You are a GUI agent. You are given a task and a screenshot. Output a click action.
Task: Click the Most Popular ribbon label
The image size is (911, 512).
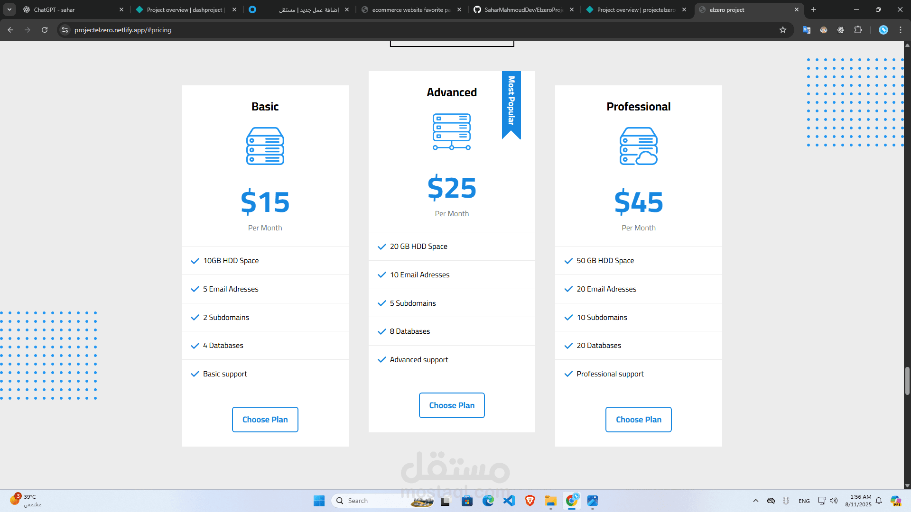pyautogui.click(x=511, y=101)
